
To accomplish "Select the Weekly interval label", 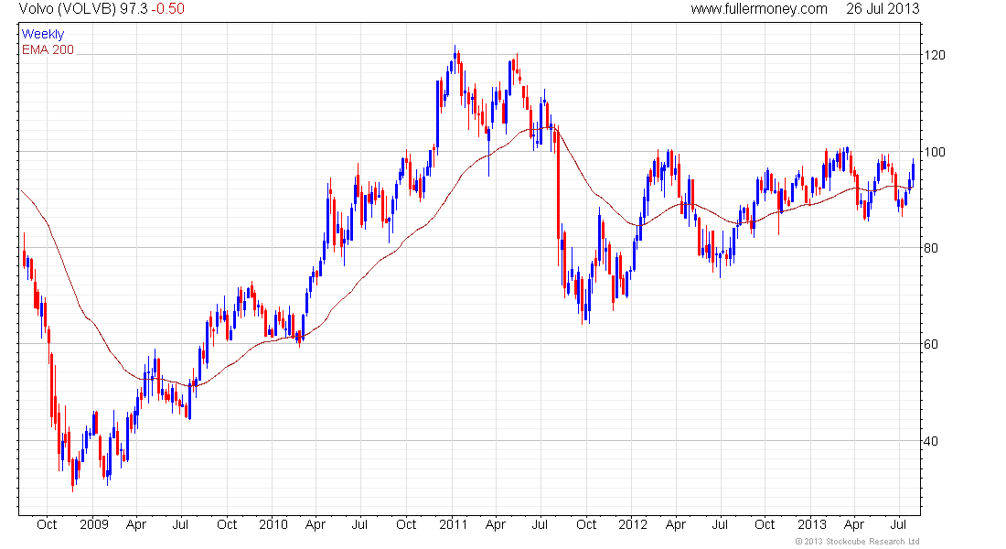I will 42,34.
